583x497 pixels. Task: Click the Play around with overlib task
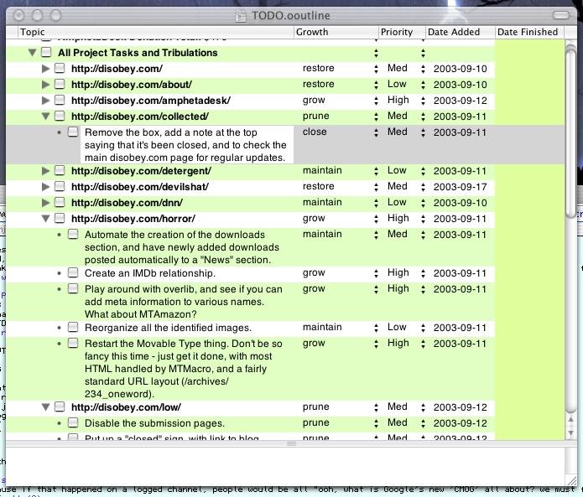[184, 302]
